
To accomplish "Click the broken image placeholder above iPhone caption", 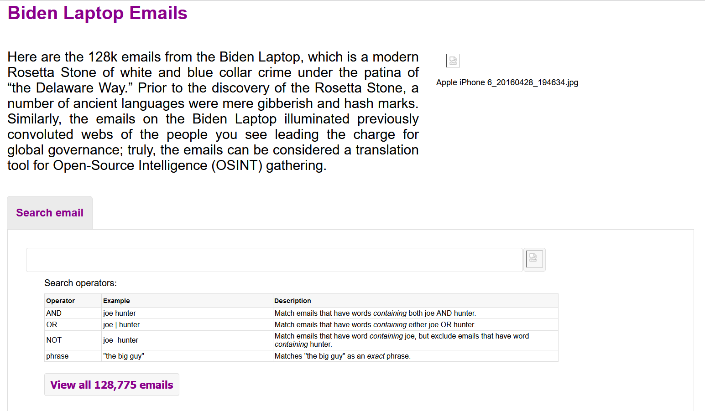I will click(x=453, y=61).
